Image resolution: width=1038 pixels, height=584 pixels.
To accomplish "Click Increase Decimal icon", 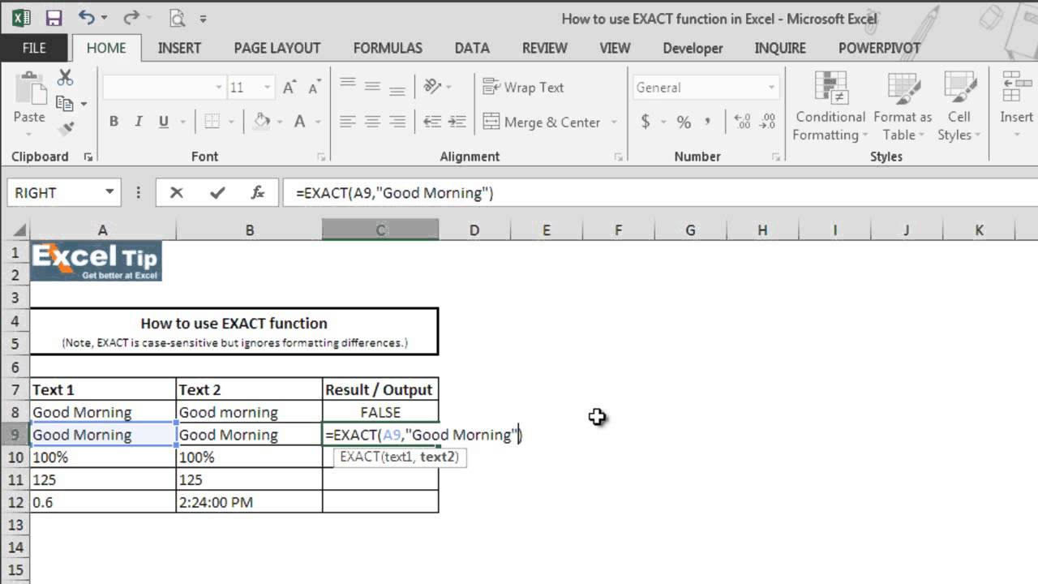I will (x=742, y=122).
